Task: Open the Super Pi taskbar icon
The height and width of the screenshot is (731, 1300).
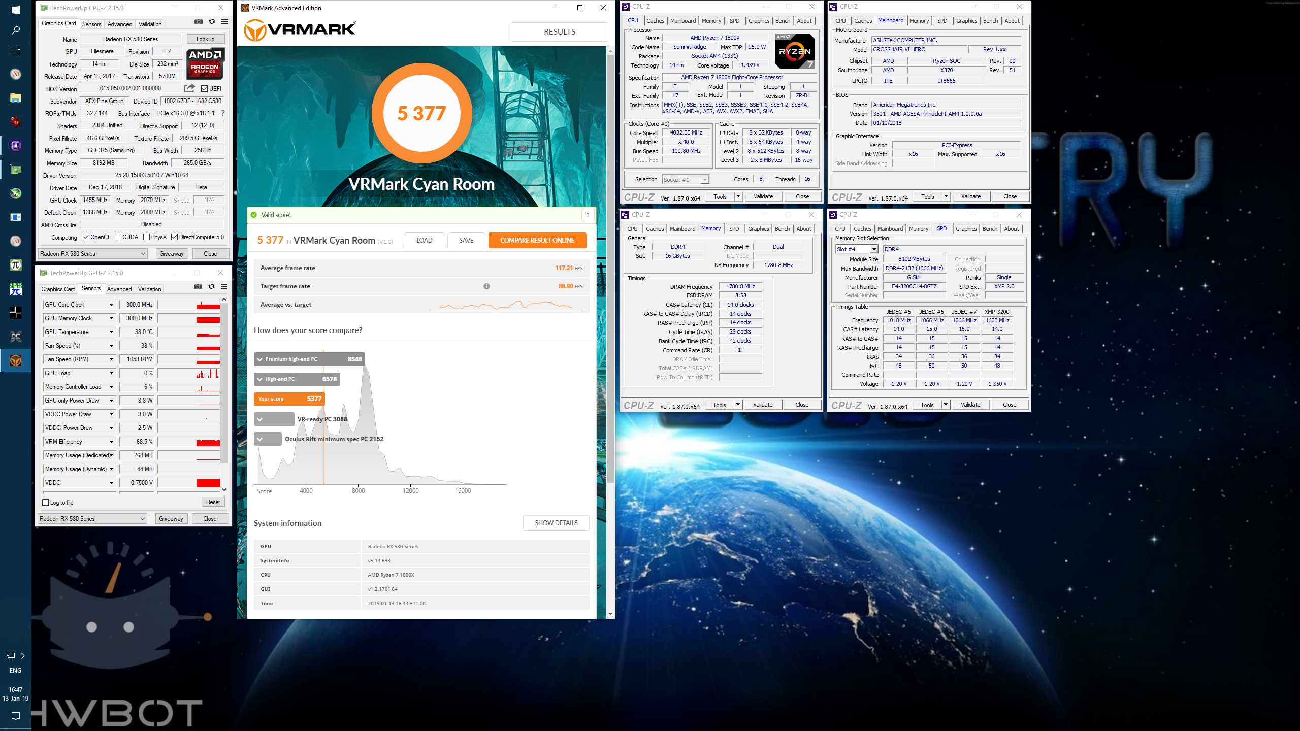Action: [x=15, y=289]
